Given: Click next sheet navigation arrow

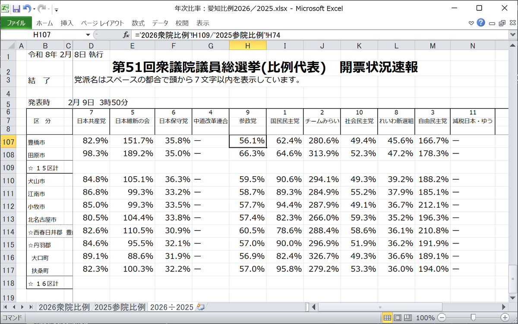Looking at the screenshot, I should [22, 307].
